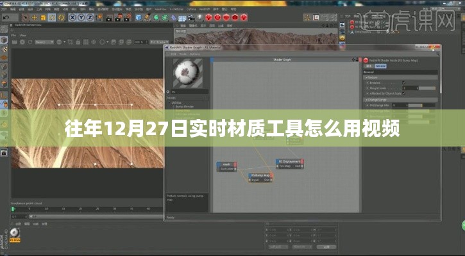
Task: Open the File menu in Redshift RenderView
Action: pos(13,35)
